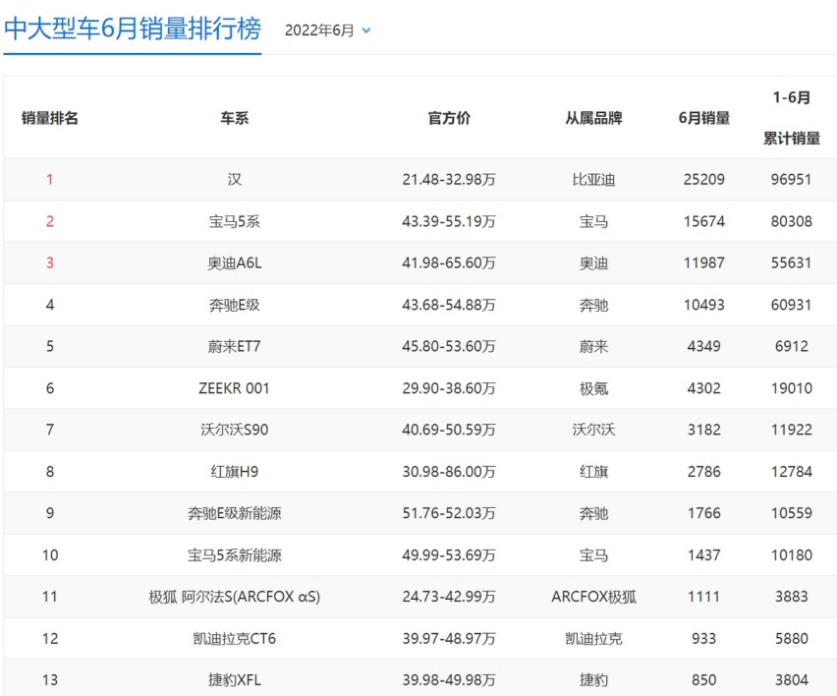Screen dimensions: 837x696
Task: Open the 奥迪A6L car series link
Action: pos(235,262)
